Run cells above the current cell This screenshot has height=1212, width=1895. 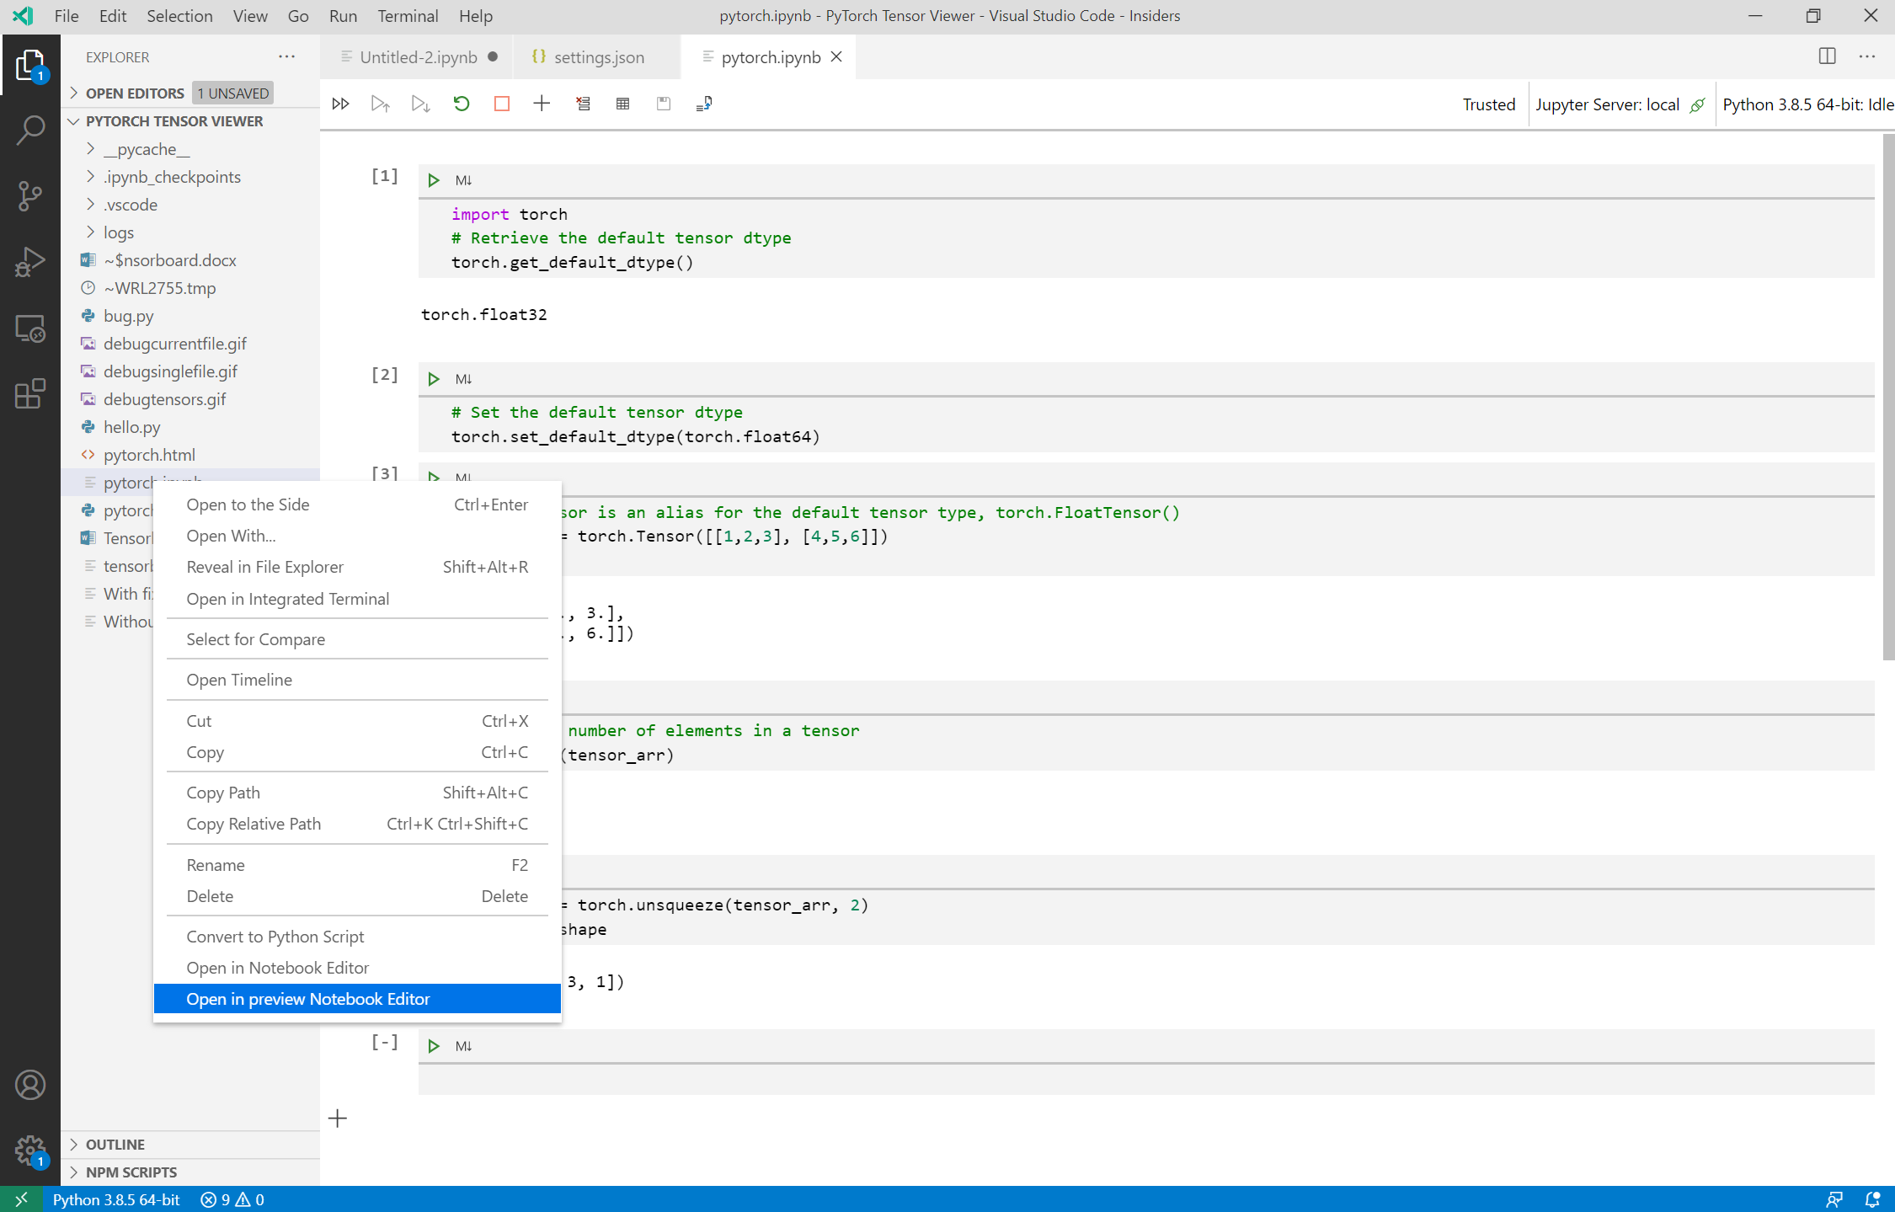pos(381,104)
